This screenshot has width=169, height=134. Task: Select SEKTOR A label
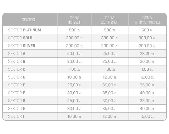click(17, 54)
